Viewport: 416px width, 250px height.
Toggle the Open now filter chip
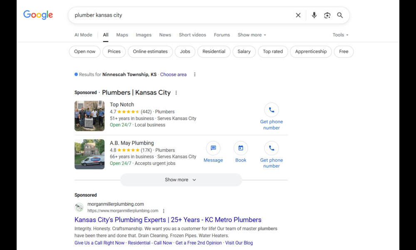(85, 52)
